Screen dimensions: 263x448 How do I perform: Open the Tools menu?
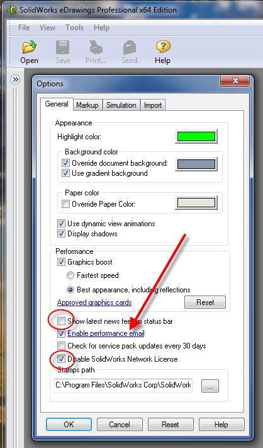[x=74, y=28]
